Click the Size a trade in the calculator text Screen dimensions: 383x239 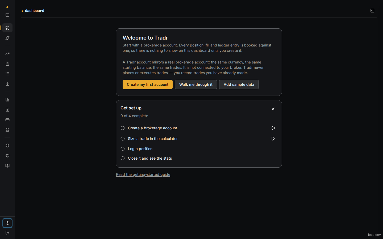pyautogui.click(x=153, y=139)
